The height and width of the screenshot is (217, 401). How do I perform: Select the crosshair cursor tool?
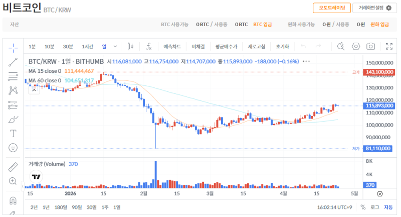click(x=13, y=48)
